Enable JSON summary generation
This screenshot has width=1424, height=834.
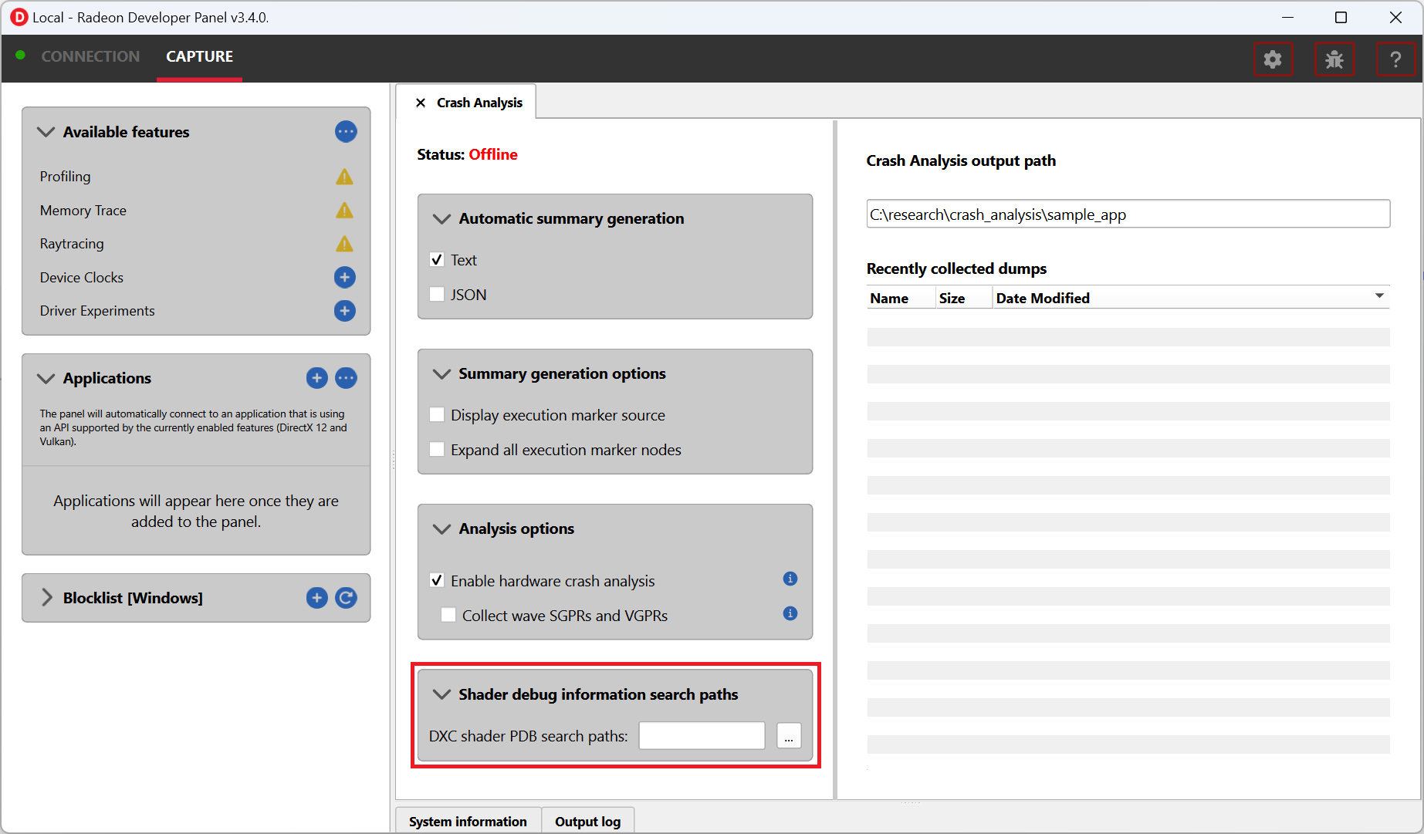pyautogui.click(x=437, y=295)
